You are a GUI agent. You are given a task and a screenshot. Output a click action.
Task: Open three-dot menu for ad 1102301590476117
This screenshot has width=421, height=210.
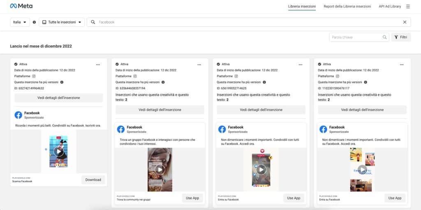click(402, 64)
